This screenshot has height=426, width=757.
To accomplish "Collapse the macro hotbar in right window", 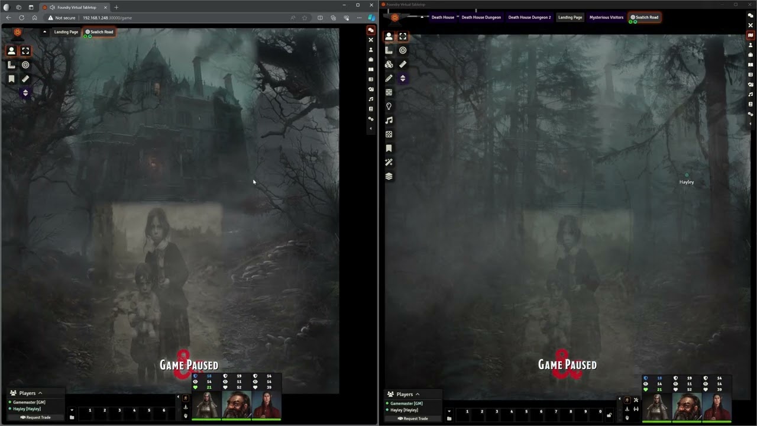I will pos(449,411).
